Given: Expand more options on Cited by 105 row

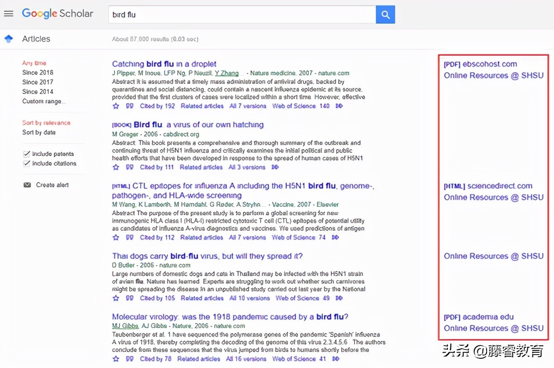Looking at the screenshot, I should point(339,298).
